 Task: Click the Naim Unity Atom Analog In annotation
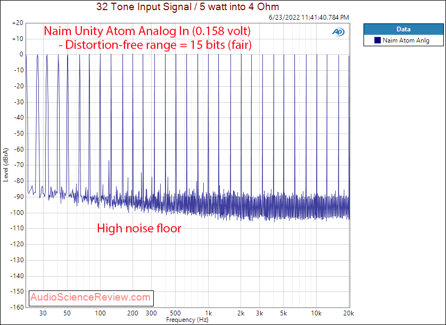(147, 31)
